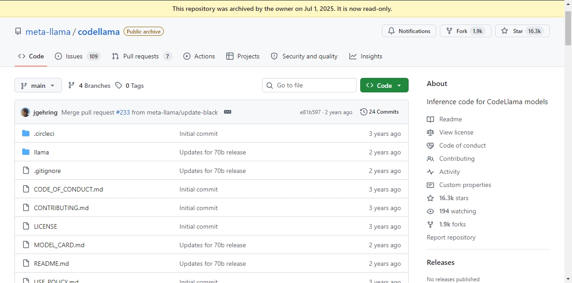
Task: View the 24 Commits history
Action: point(379,112)
